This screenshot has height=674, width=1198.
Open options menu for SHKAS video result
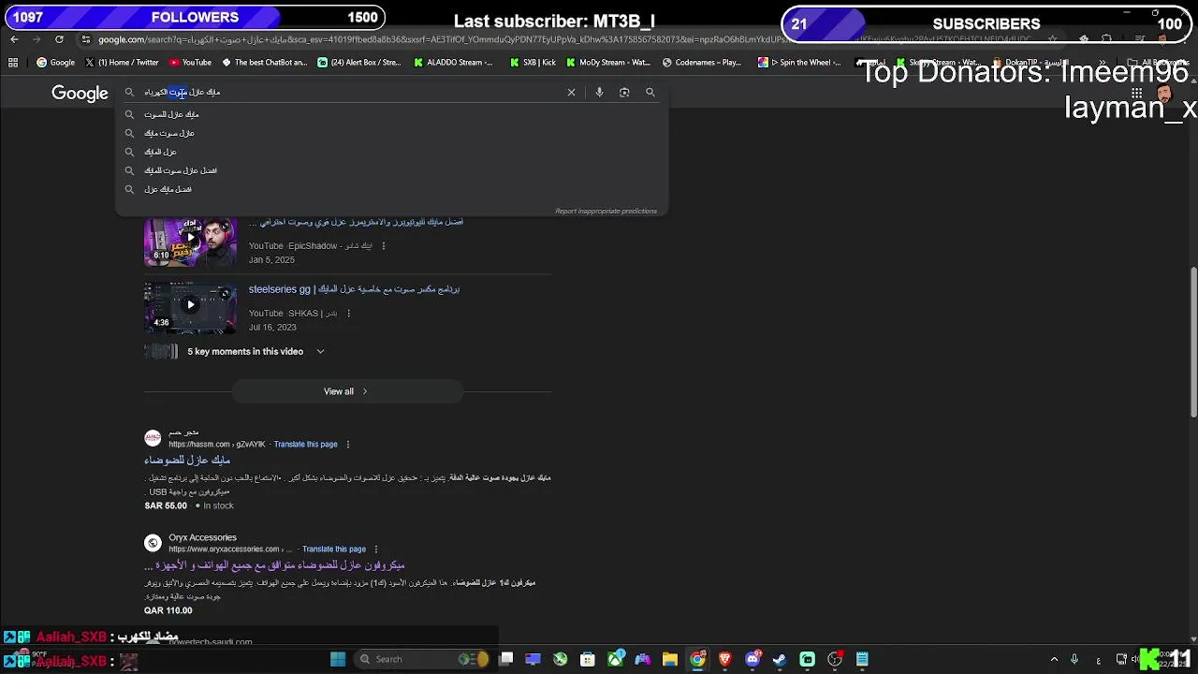[x=348, y=314]
